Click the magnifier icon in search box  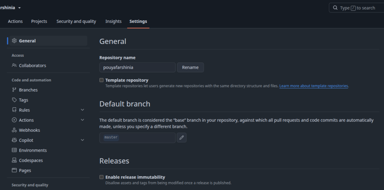tap(335, 8)
